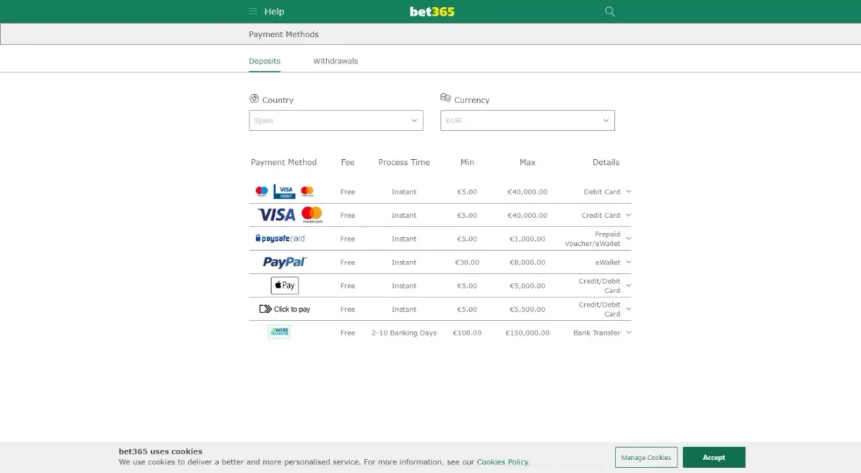Click the €150,000.00 maximum value
This screenshot has width=861, height=473.
(x=527, y=333)
